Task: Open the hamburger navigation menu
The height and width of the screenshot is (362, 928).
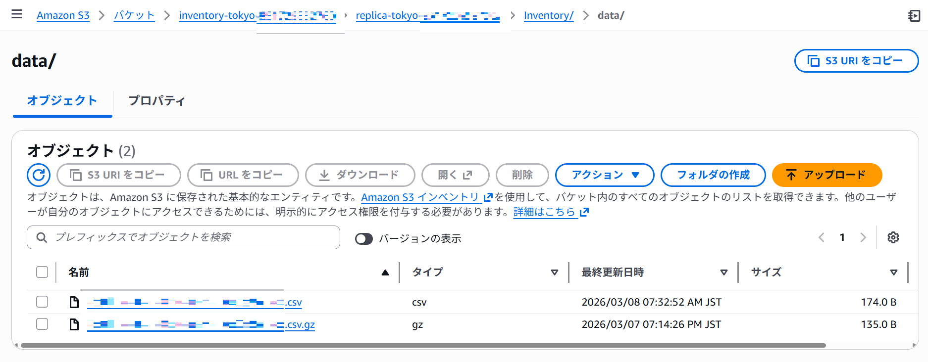Action: pos(17,14)
